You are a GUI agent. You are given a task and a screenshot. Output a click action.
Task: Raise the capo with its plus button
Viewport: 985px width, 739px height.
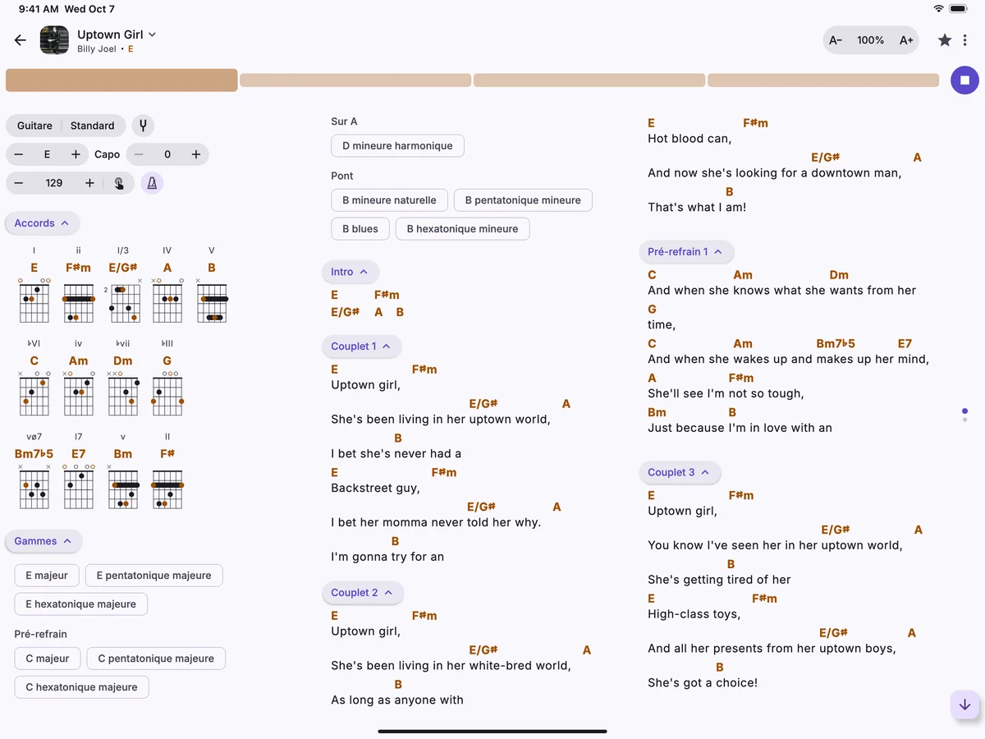(196, 154)
